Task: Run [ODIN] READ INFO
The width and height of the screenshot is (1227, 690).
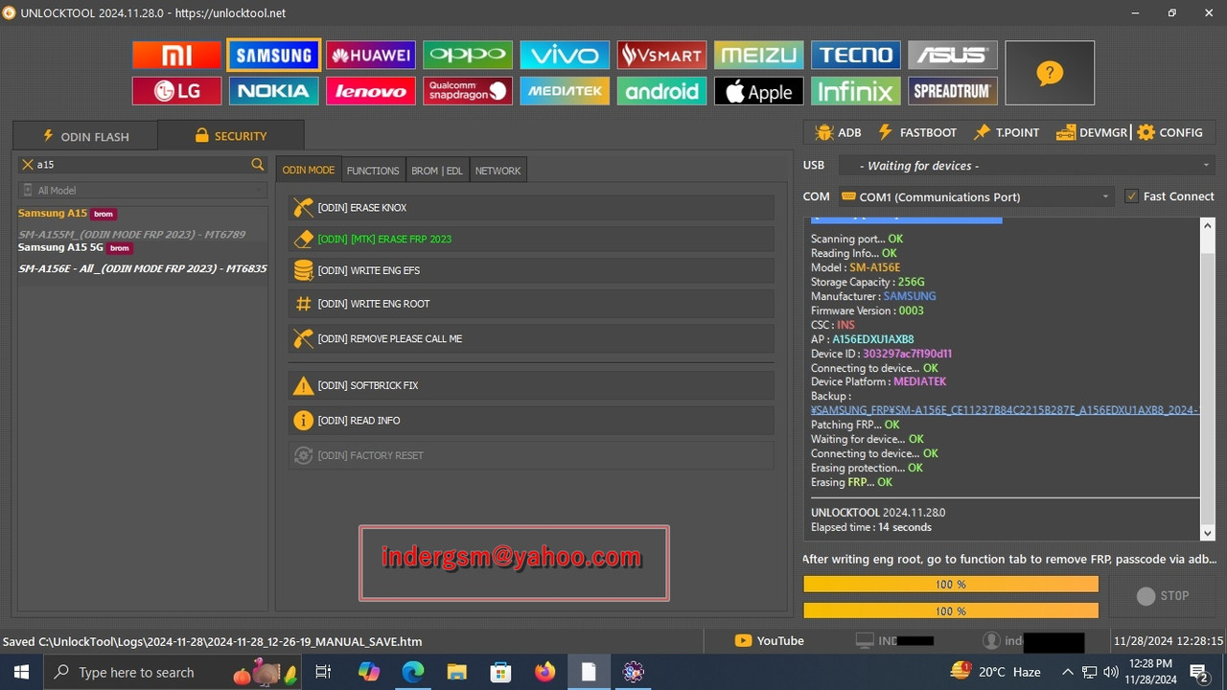Action: click(x=531, y=421)
